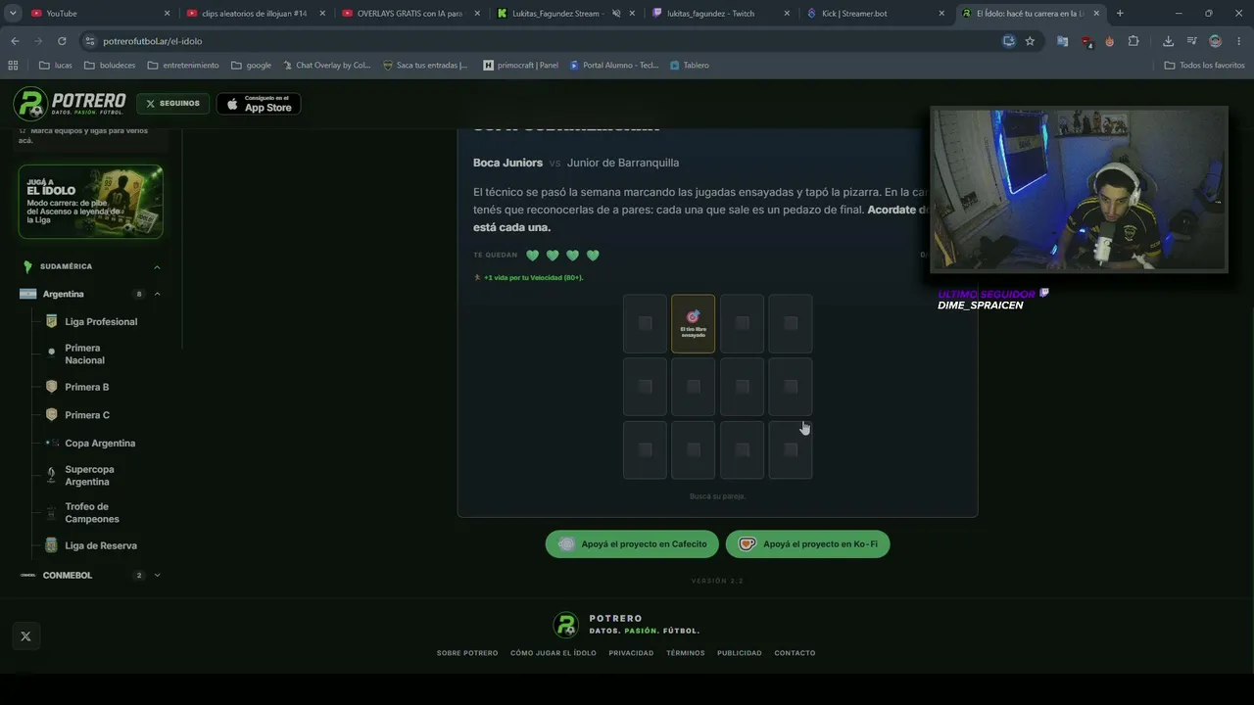This screenshot has width=1254, height=705.
Task: Open the tab search dropdown arrow
Action: point(13,13)
